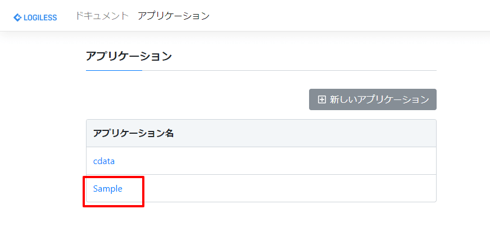Click the LOGILESS wordmark text
Image resolution: width=490 pixels, height=236 pixels.
40,17
